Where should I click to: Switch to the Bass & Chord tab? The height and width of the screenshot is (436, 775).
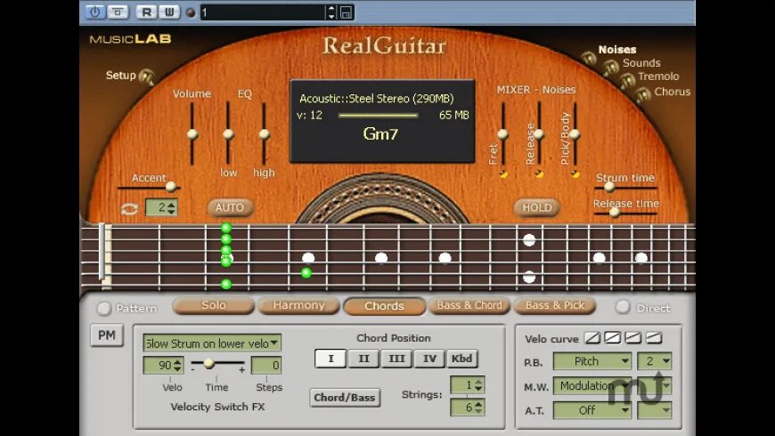point(469,305)
